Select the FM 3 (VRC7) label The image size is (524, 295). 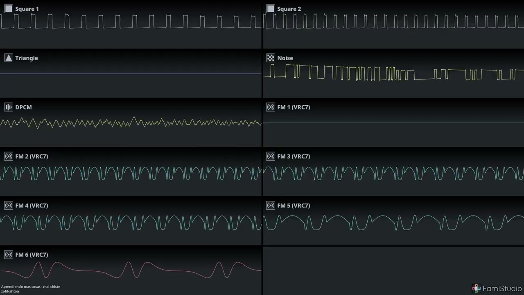pyautogui.click(x=294, y=156)
